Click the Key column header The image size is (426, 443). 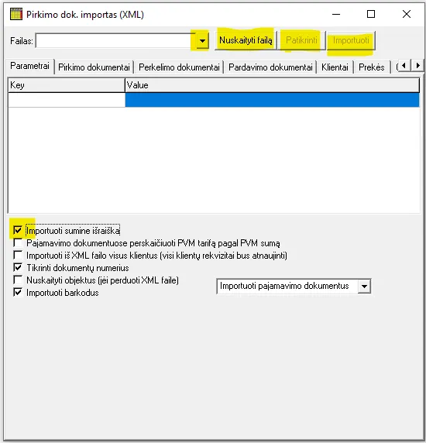click(67, 85)
